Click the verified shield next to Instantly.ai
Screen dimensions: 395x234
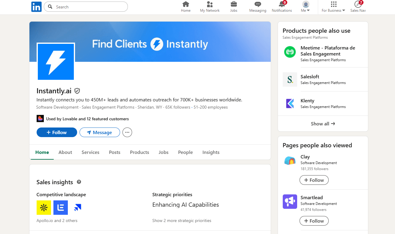click(77, 91)
